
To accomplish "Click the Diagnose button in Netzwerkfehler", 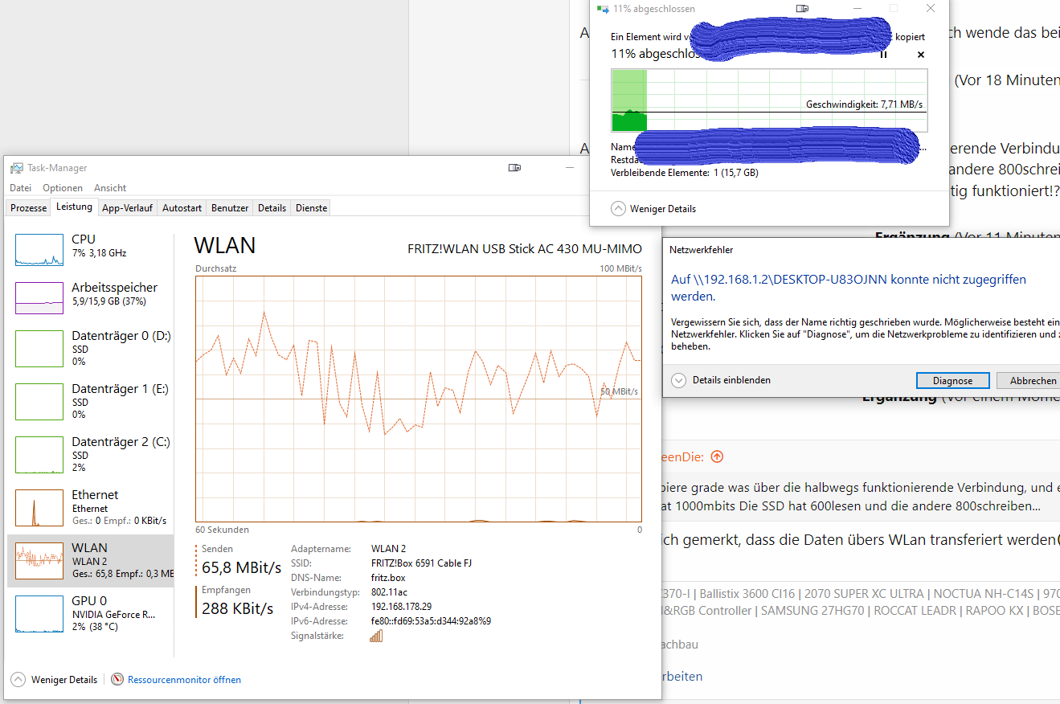I will coord(952,380).
